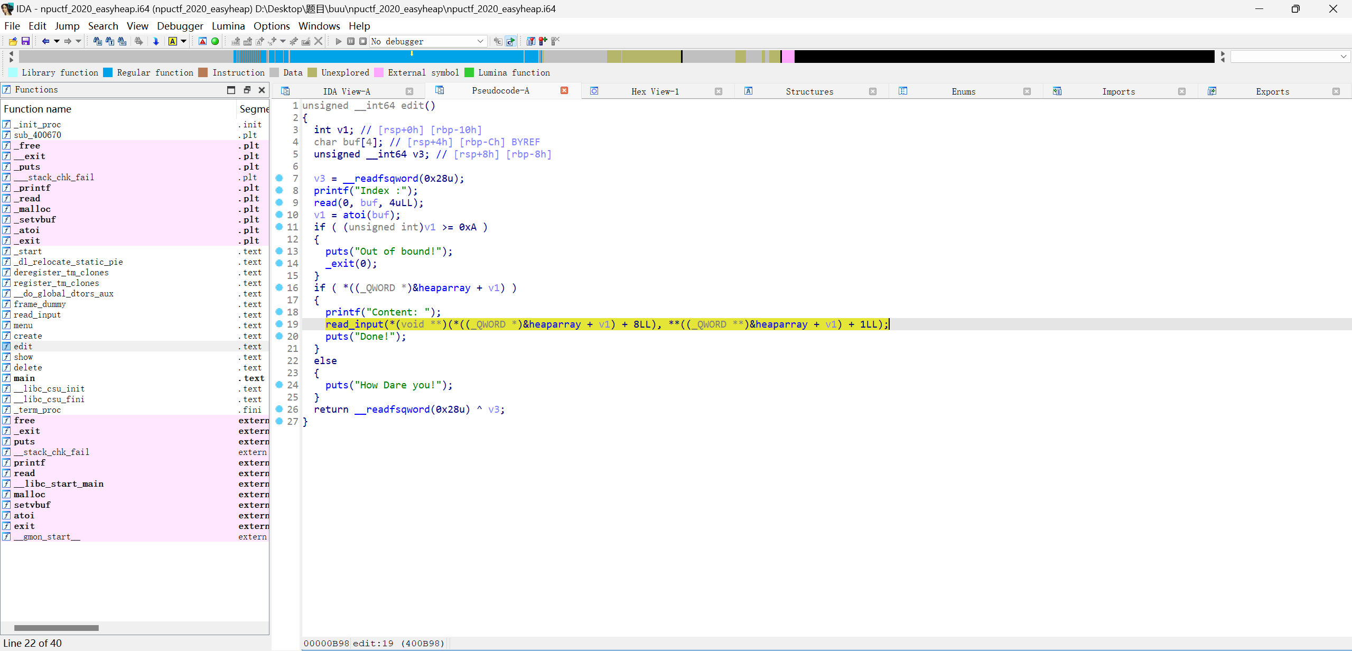Screen dimensions: 1352x651
Task: Click the atoi call on line 10
Action: pos(354,215)
